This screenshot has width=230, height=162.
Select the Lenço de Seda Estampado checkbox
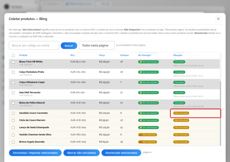13,128
